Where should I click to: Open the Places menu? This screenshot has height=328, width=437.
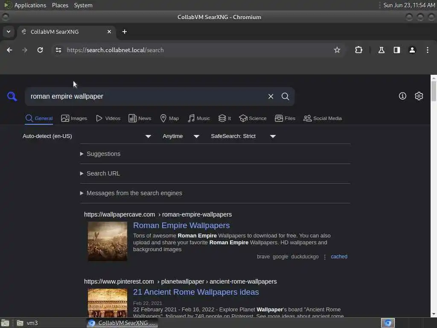click(60, 5)
